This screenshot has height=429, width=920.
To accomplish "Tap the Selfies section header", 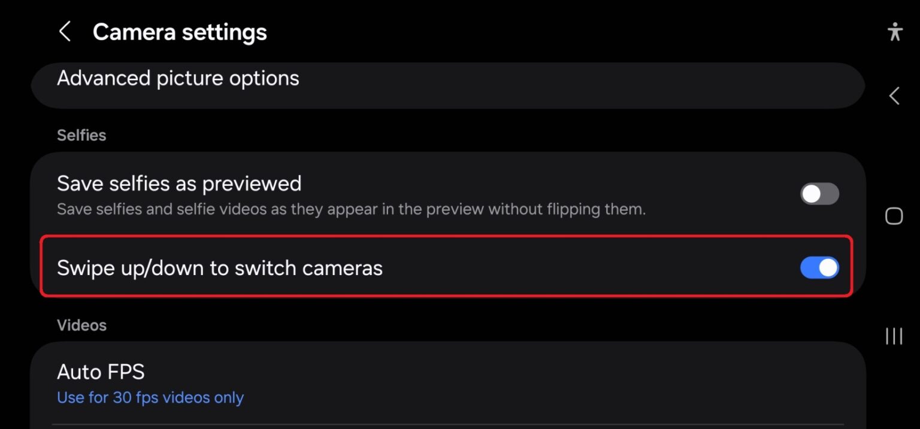I will point(81,135).
